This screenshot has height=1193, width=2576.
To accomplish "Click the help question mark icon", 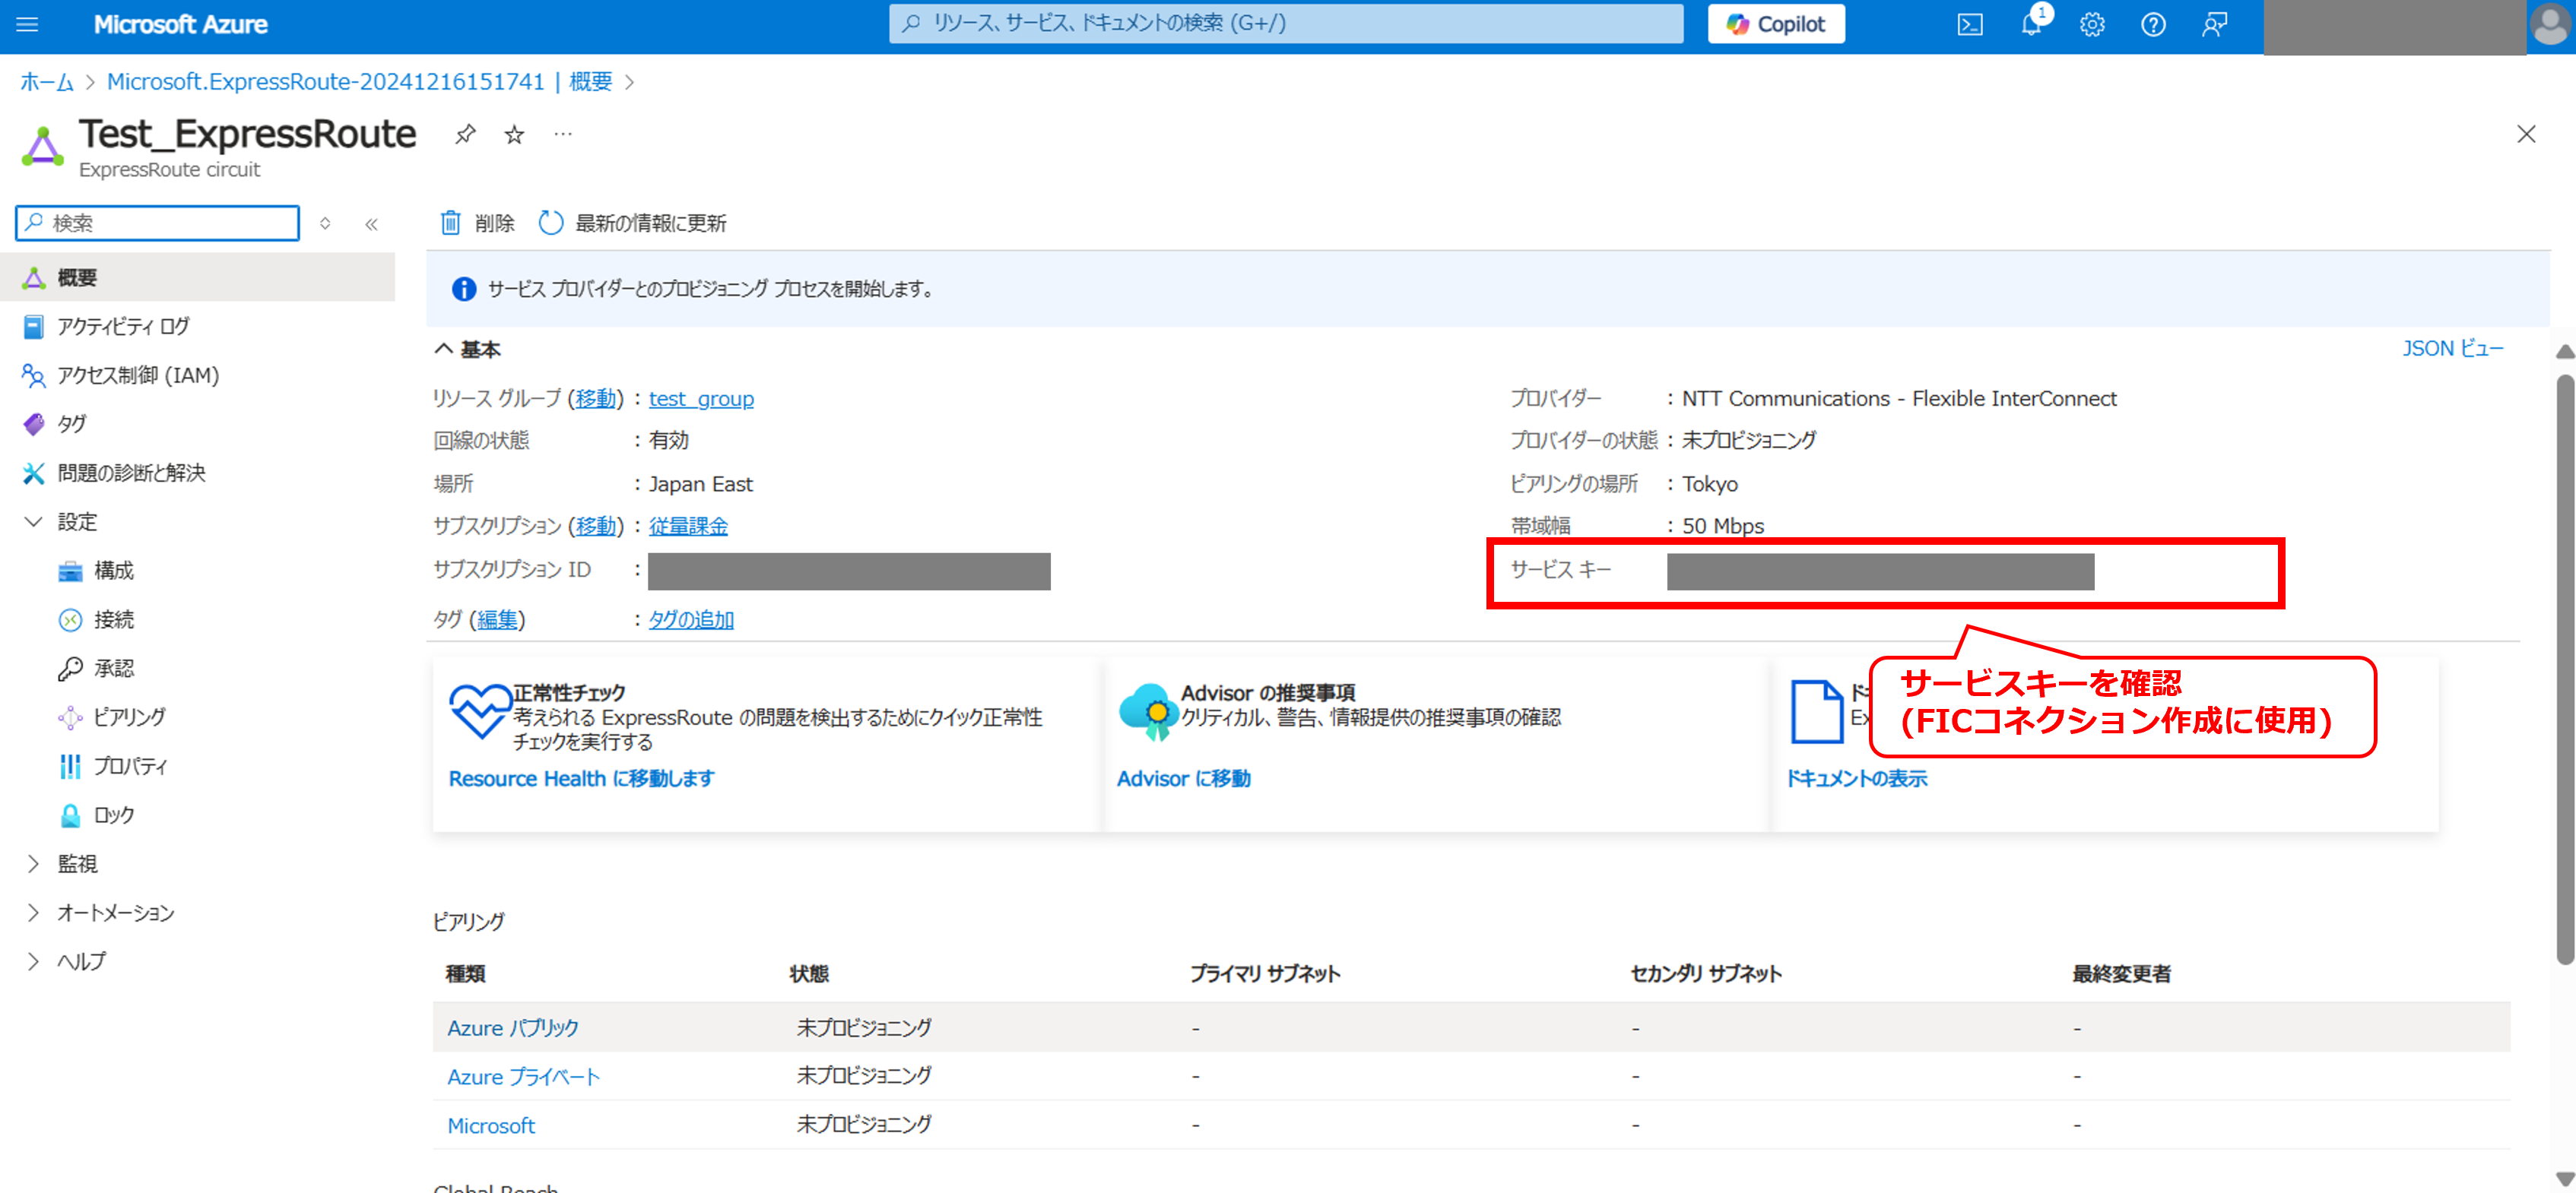I will point(2153,25).
